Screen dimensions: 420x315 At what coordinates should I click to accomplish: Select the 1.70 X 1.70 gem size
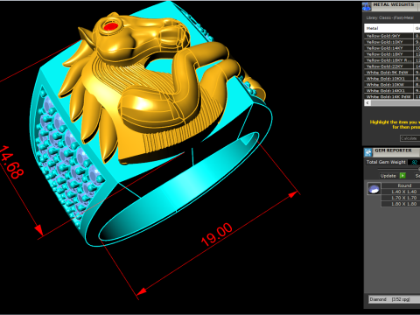(401, 198)
